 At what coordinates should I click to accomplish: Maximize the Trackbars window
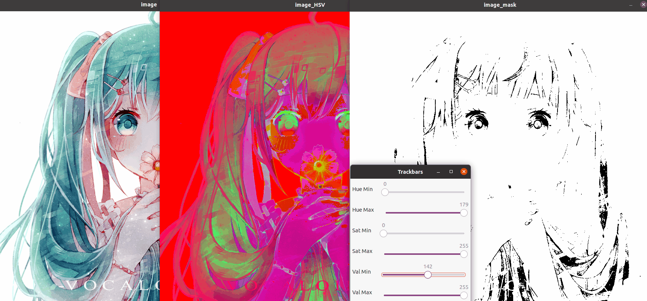[x=451, y=172]
